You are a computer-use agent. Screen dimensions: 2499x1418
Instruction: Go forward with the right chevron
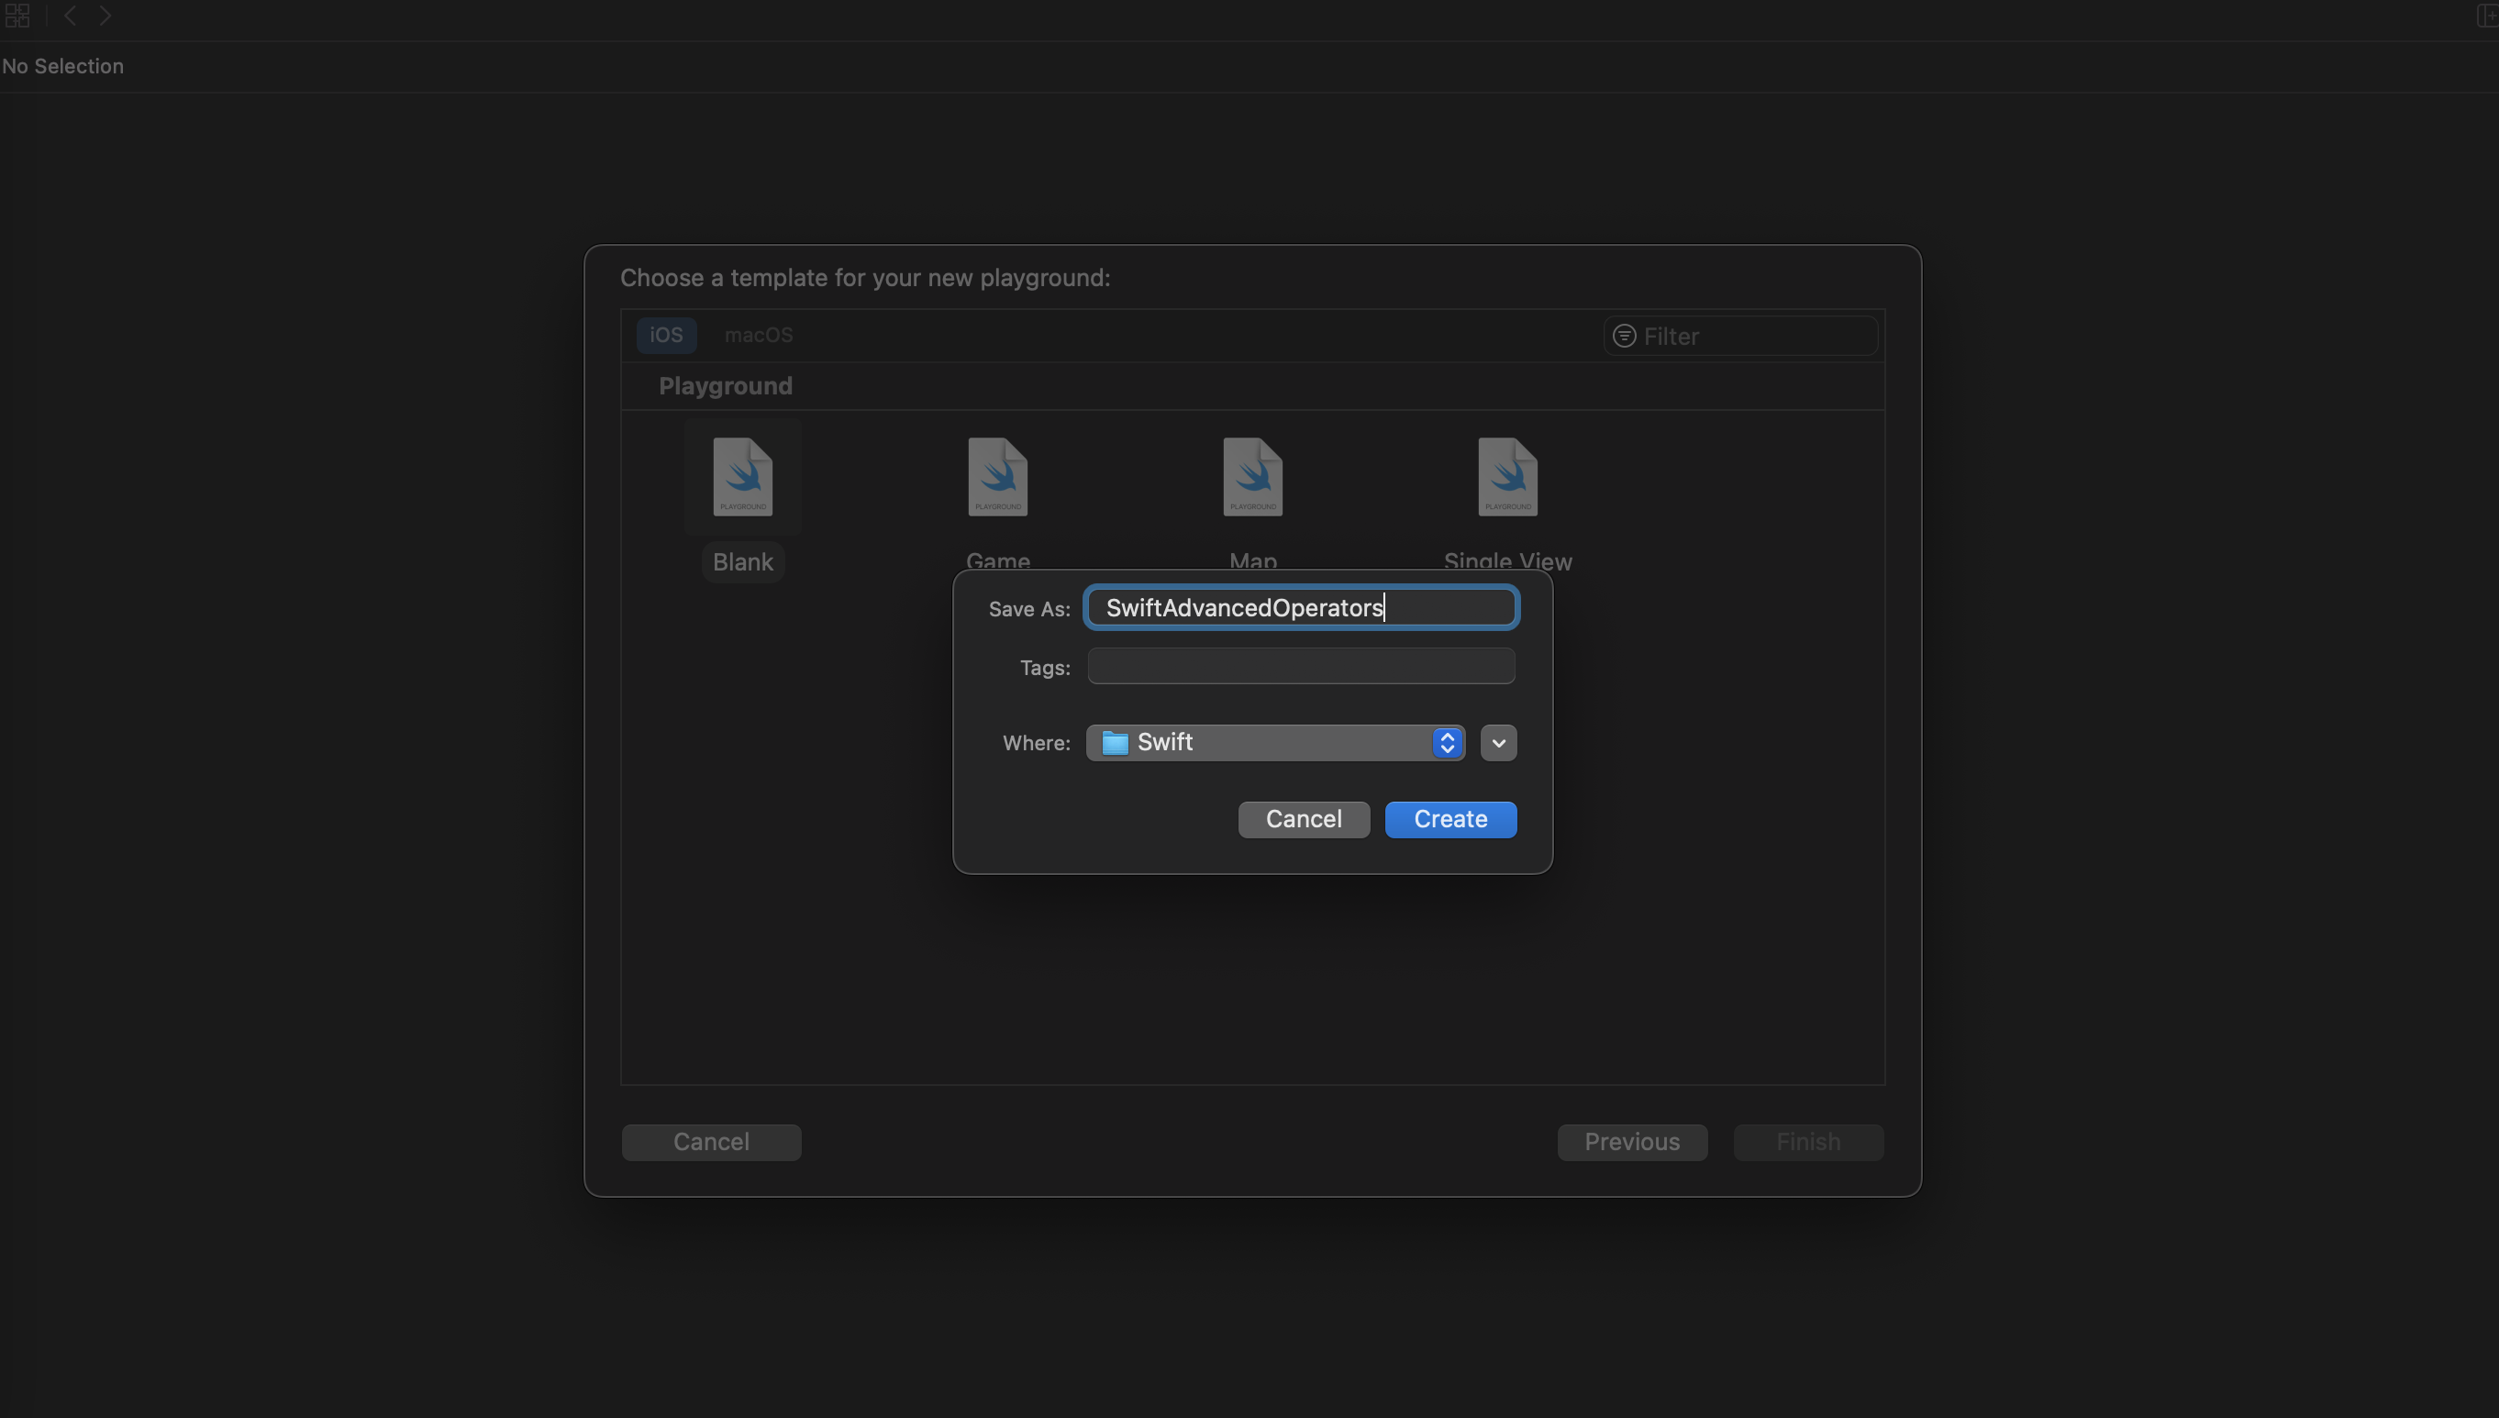[106, 16]
